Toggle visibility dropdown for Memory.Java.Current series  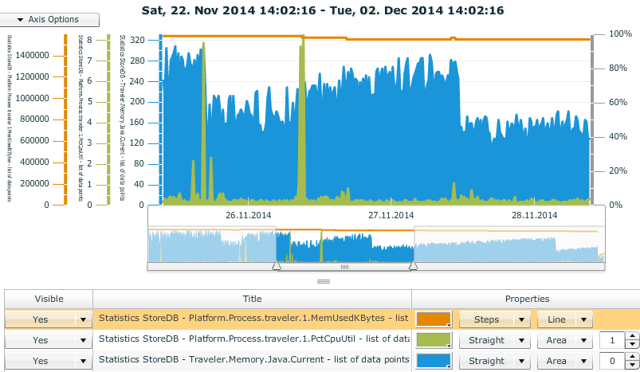coord(82,361)
